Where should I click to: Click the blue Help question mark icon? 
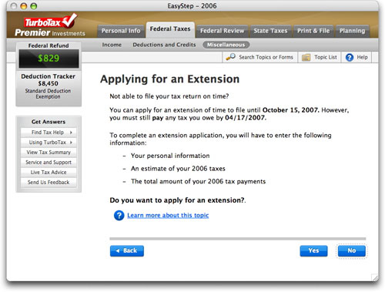point(350,57)
